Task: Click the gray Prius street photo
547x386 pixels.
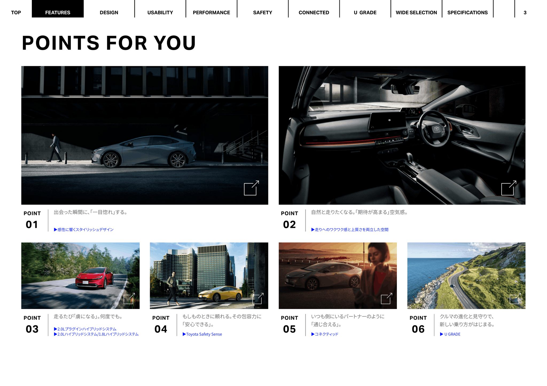Action: (145, 135)
